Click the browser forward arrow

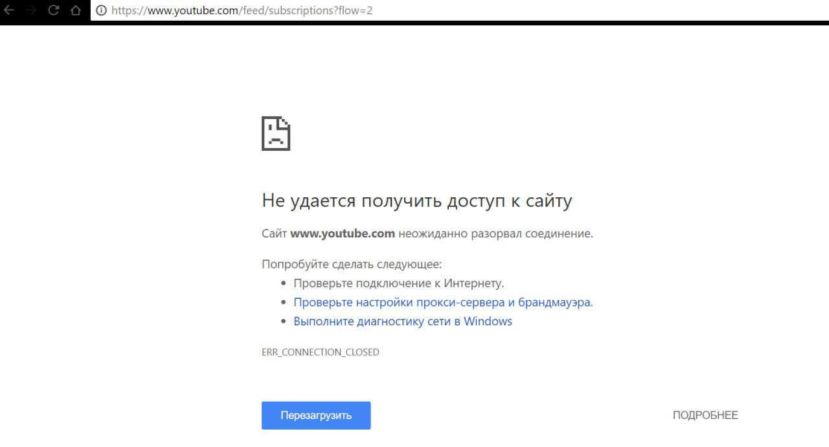coord(30,10)
